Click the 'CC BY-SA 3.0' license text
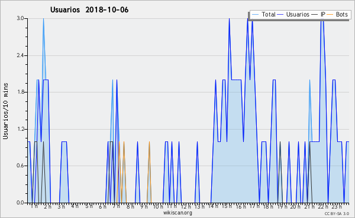 [x=337, y=213]
